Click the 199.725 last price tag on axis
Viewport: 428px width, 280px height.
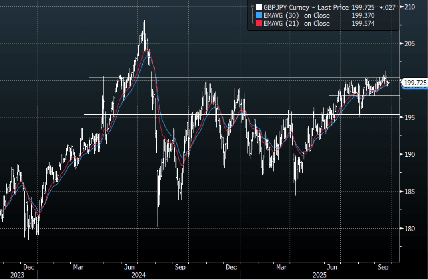tap(415, 83)
